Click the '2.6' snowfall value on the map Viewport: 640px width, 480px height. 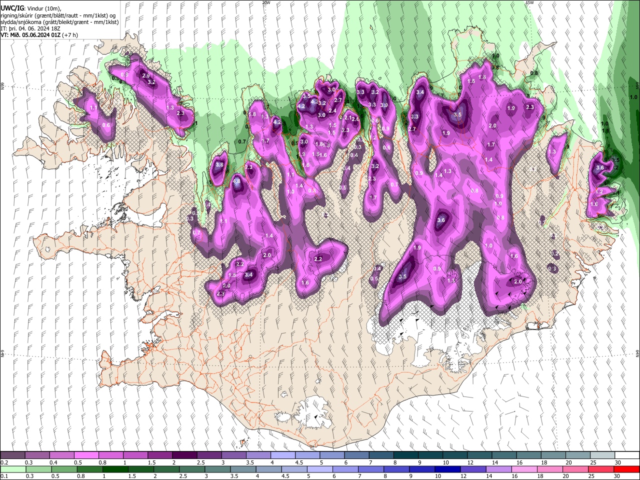355,119
